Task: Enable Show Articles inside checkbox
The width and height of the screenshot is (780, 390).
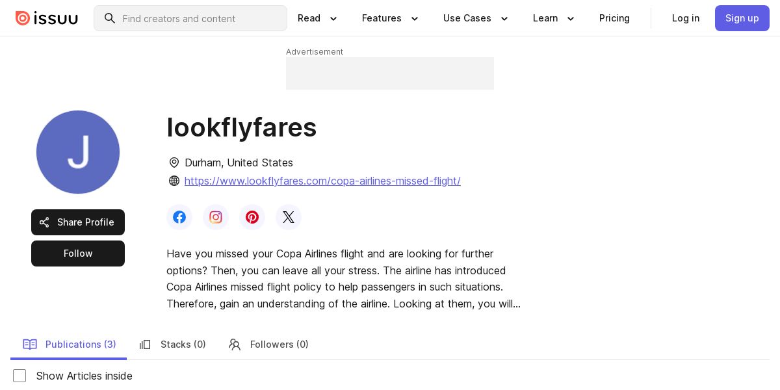Action: coord(19,376)
